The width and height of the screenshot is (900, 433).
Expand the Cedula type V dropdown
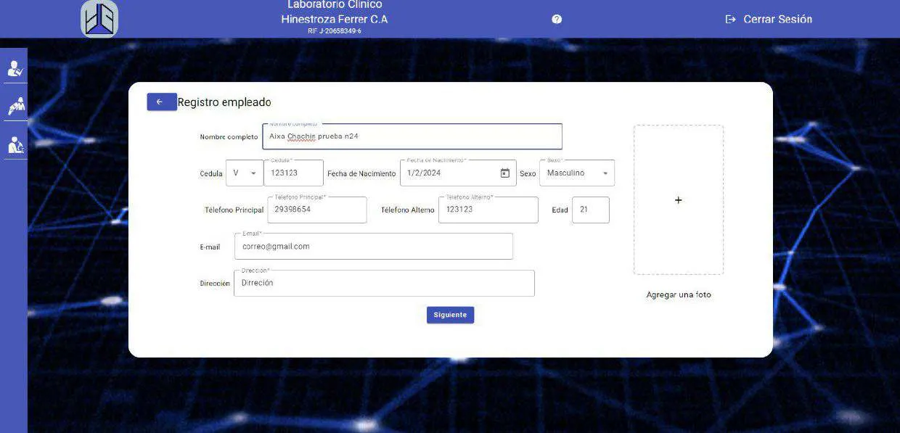pyautogui.click(x=244, y=173)
